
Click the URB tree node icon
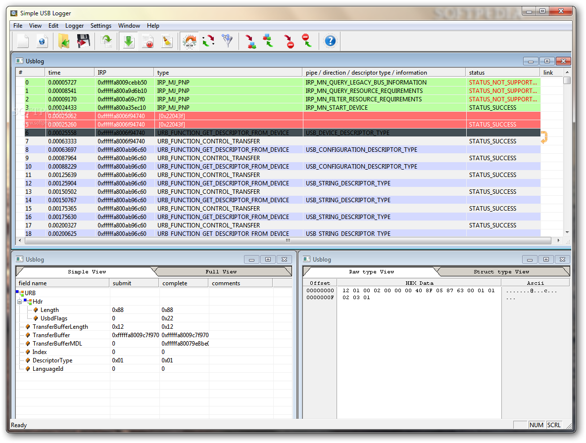point(20,293)
